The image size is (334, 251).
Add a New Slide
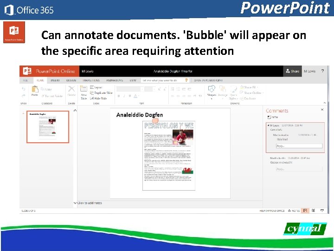(x=83, y=92)
